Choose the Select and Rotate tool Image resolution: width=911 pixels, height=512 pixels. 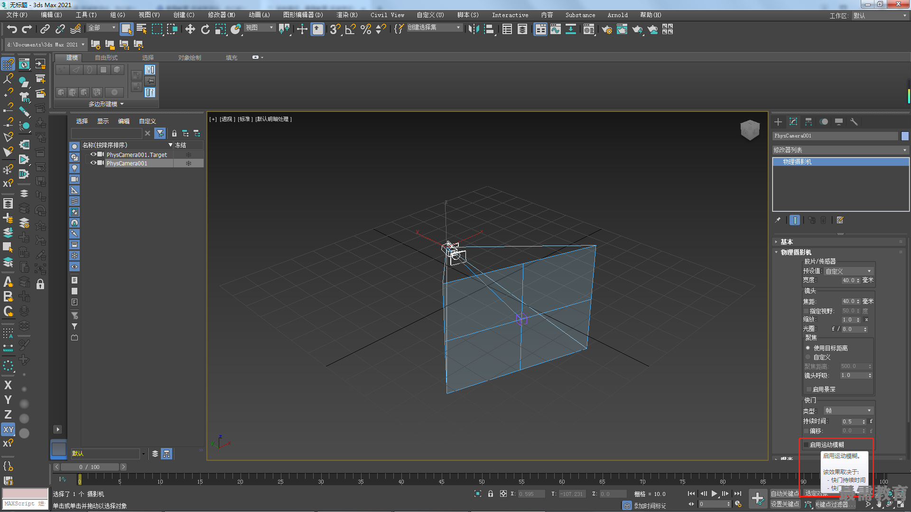tap(205, 29)
